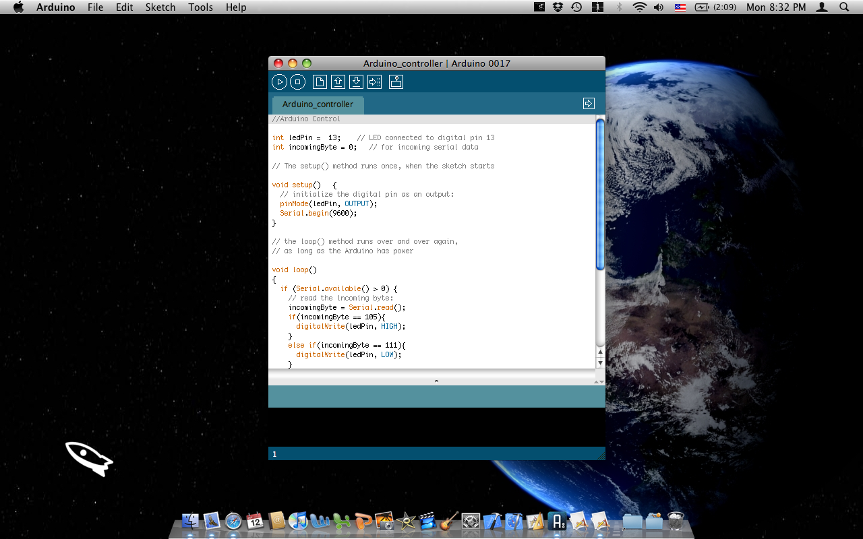The height and width of the screenshot is (539, 863).
Task: Click 'incomingByte = Serial.read();' line
Action: coord(347,307)
